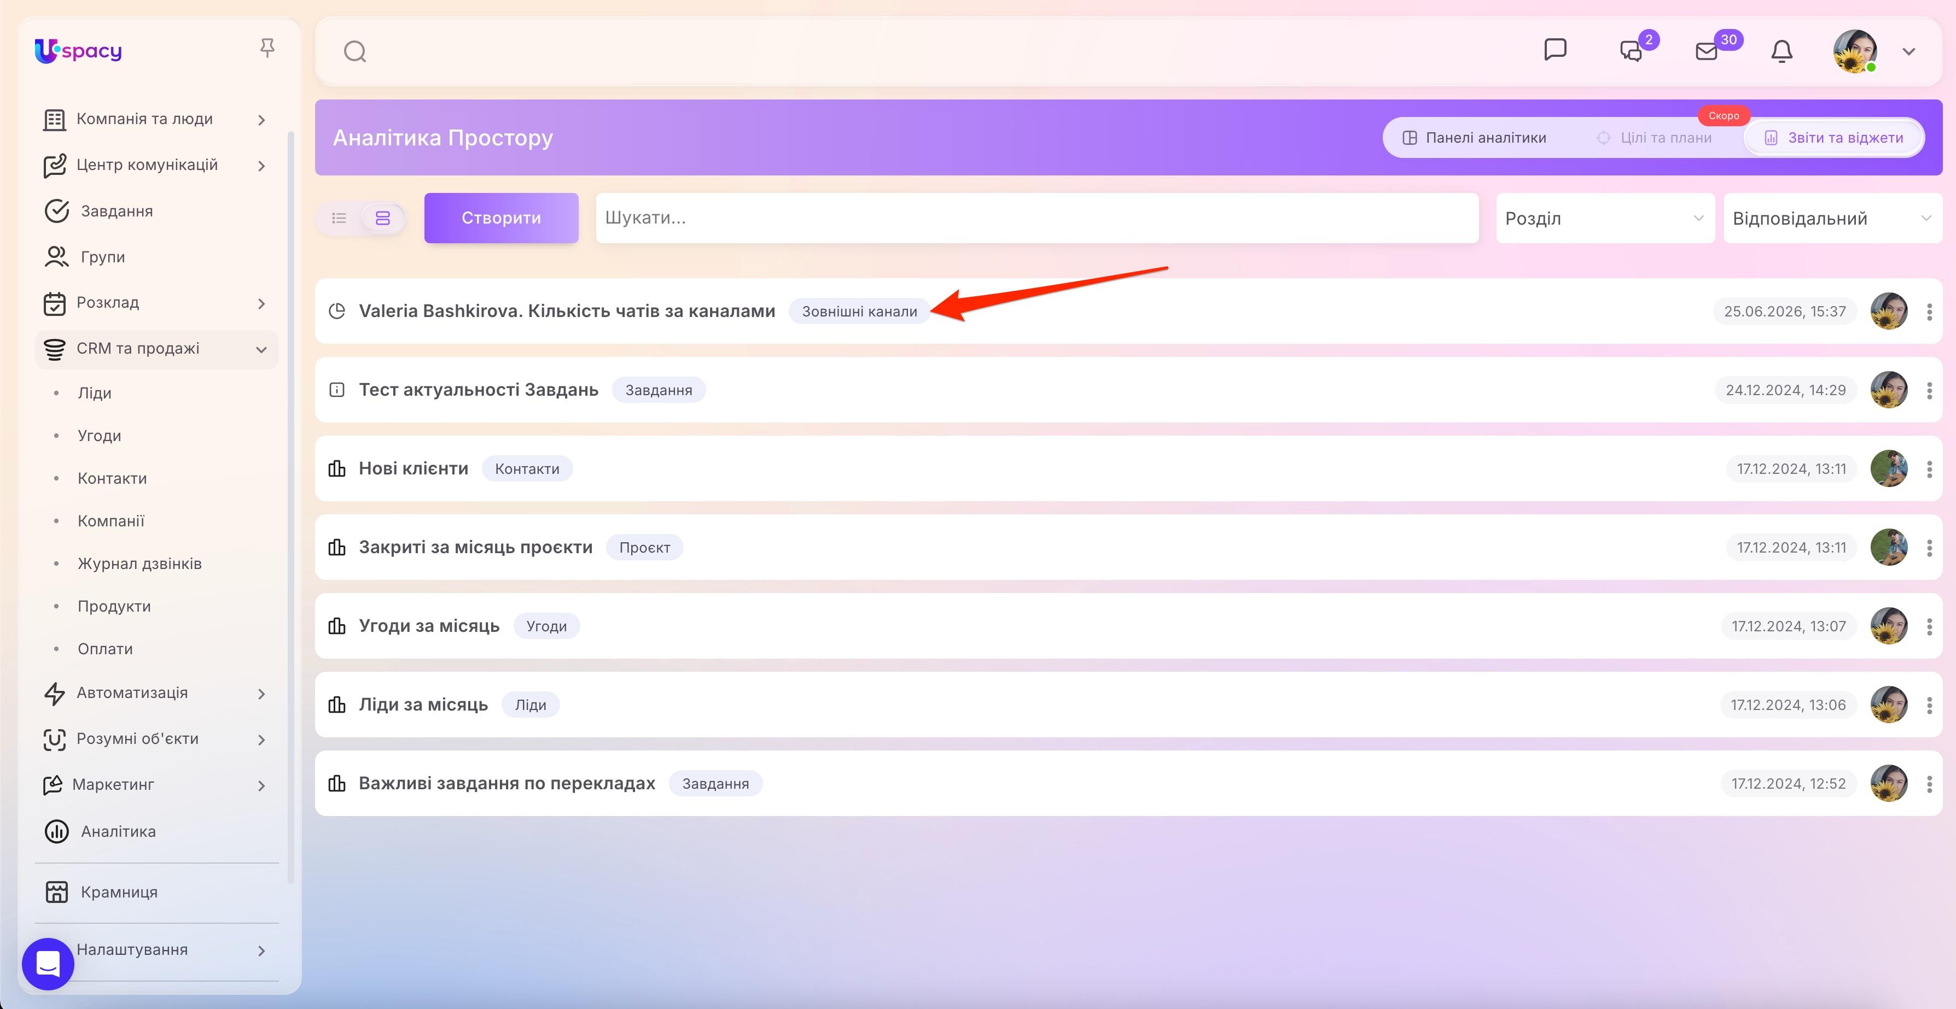1956x1009 pixels.
Task: Open Контакти under CRM
Action: pyautogui.click(x=112, y=479)
